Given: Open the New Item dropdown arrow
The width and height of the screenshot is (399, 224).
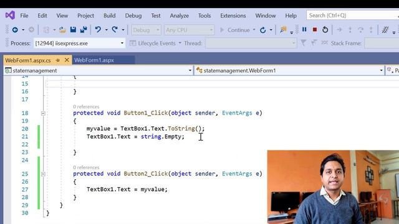Looking at the screenshot, I should 54,30.
